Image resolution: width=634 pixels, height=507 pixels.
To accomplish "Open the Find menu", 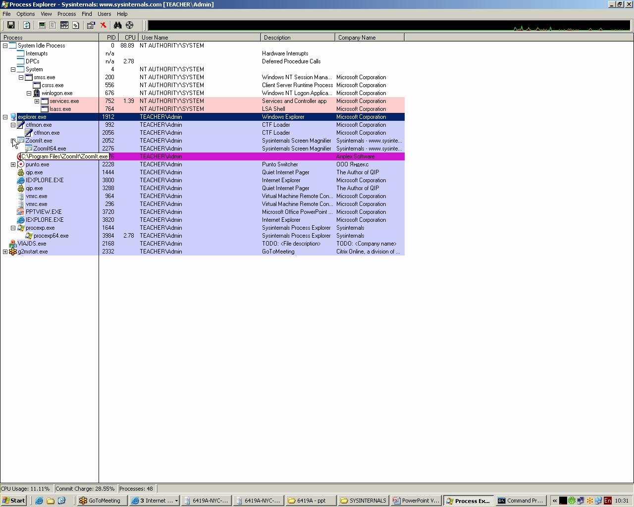I will click(87, 14).
